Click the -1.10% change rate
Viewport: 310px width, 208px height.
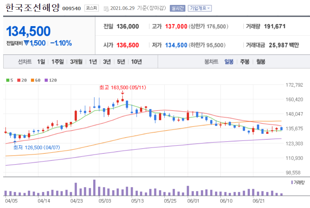[61, 43]
